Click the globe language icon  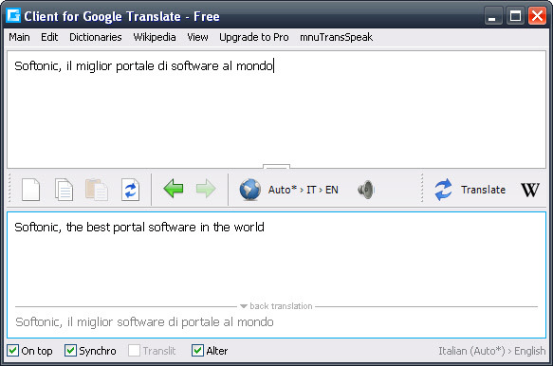[250, 190]
